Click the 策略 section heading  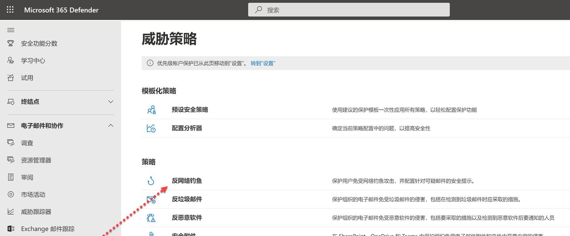[x=149, y=162]
